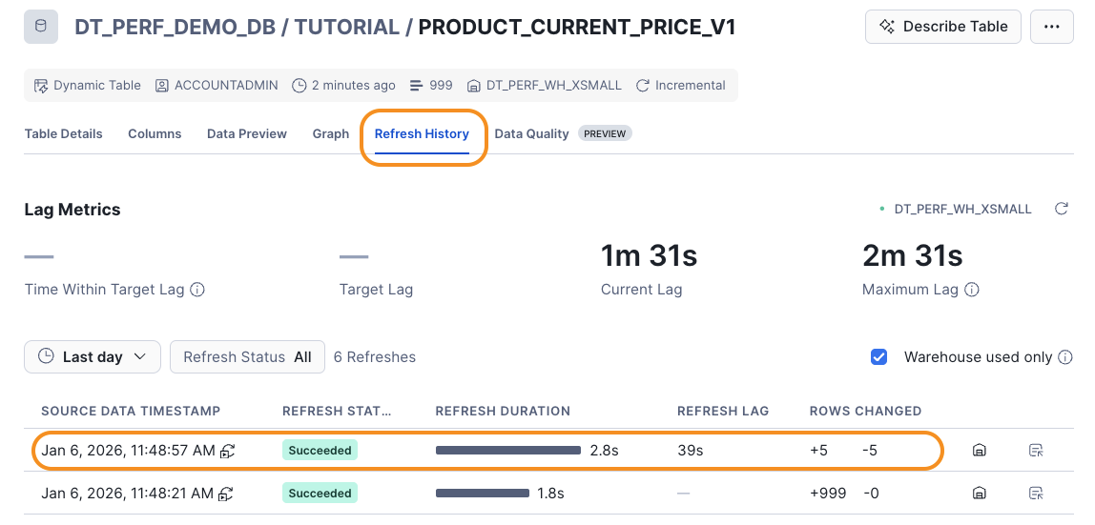
Task: Navigate to TUTORIAL schema in breadcrumb
Action: pos(346,27)
